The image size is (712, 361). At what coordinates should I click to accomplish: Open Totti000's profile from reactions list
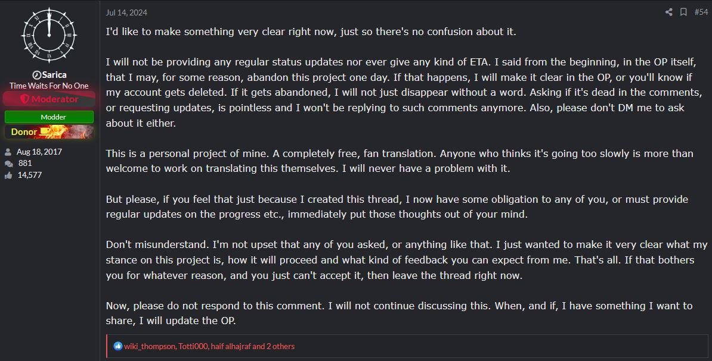click(x=193, y=347)
